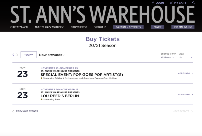Open More Info for Lou Reed's Berlin
Image resolution: width=202 pixels, height=136 pixels.
click(x=185, y=94)
